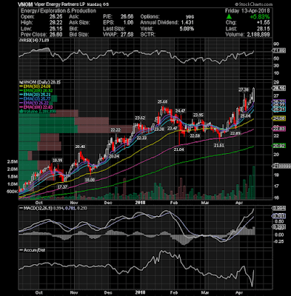Click the Friday 13-Apr-2018 date
The image size is (291, 296).
click(247, 10)
